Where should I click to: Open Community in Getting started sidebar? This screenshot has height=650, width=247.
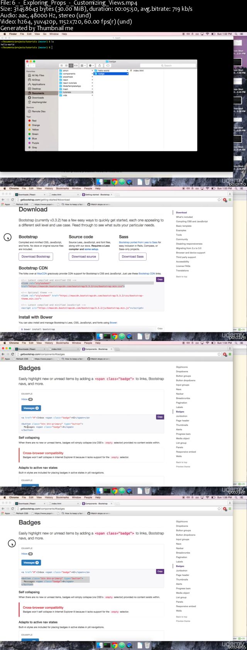[x=182, y=239]
